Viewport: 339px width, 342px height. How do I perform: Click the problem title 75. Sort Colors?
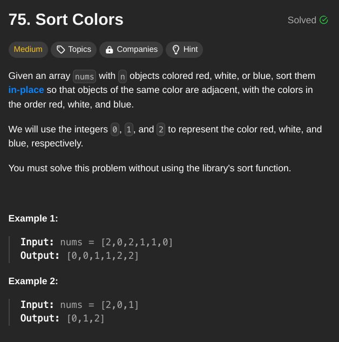(66, 19)
